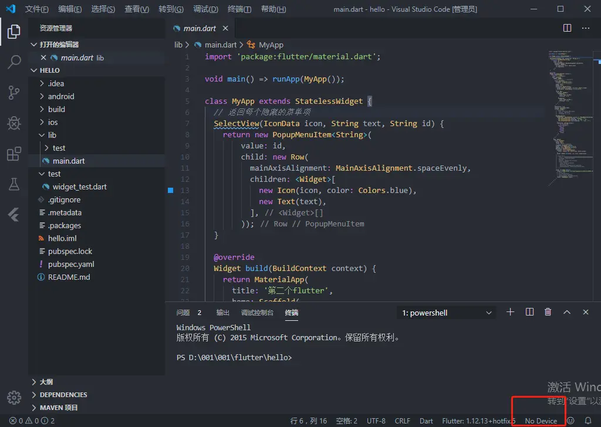Click the feedback smiley in status bar
This screenshot has height=427, width=601.
point(569,421)
